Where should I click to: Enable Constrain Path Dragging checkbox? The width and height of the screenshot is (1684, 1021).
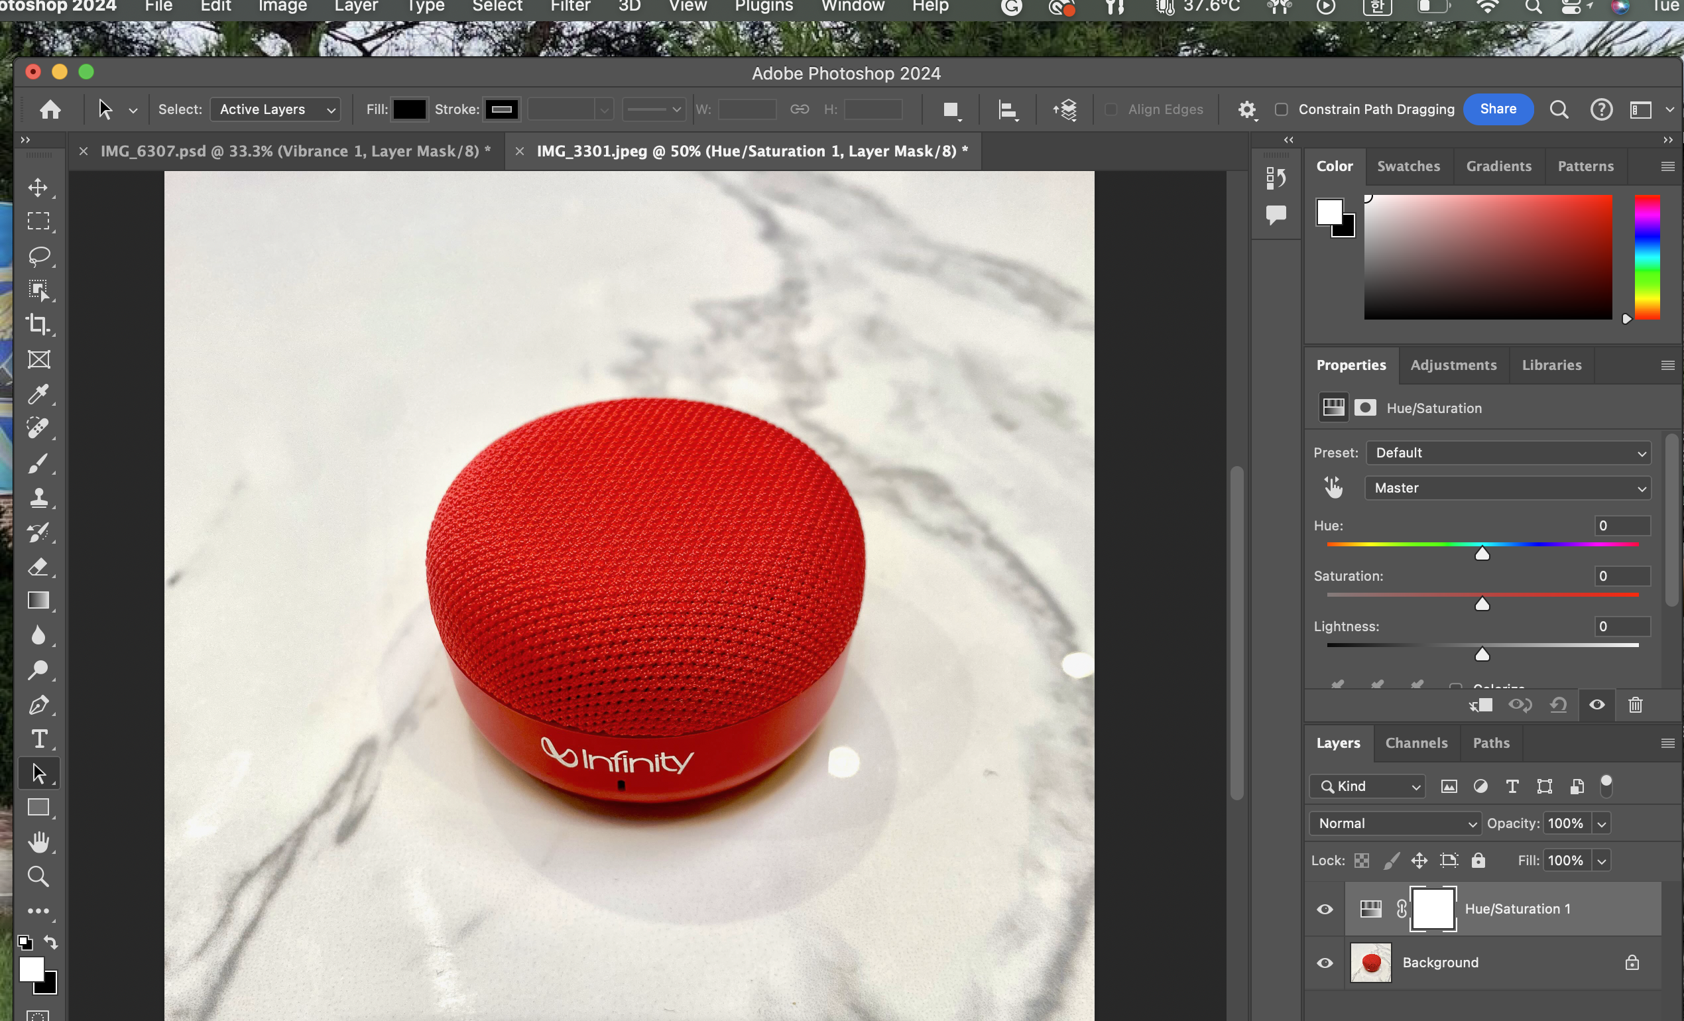pyautogui.click(x=1282, y=109)
